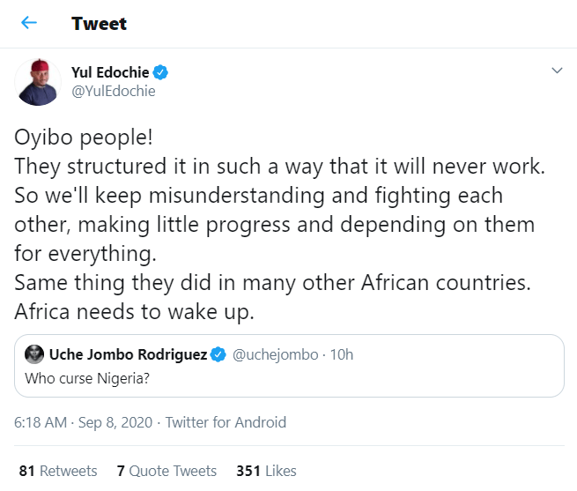Click the Twitter for Android source link
577x491 pixels.
click(x=226, y=423)
